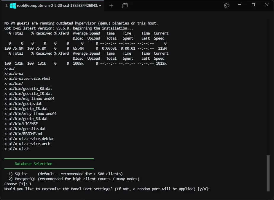This screenshot has height=200, width=274.
Task: Click the vertical scrollbar thumb
Action: (268, 173)
